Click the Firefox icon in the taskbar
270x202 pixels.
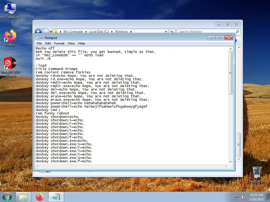[x=40, y=197]
